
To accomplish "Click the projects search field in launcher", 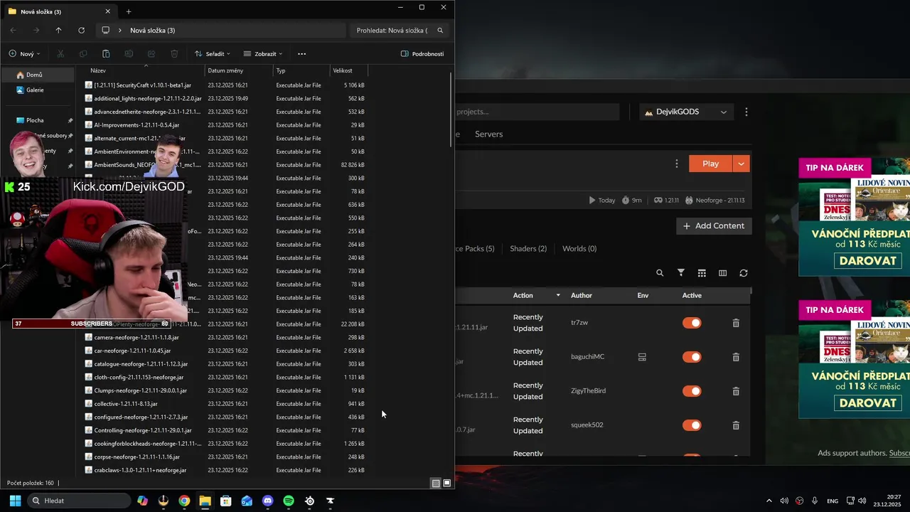I will 537,112.
